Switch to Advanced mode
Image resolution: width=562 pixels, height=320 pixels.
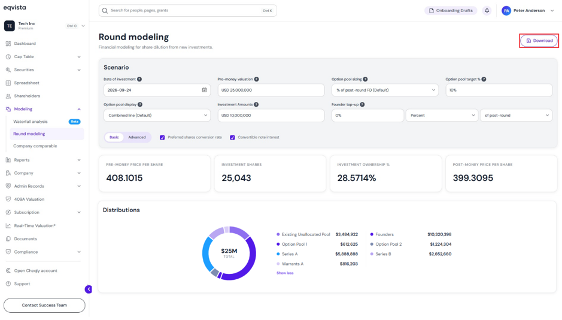pos(137,137)
